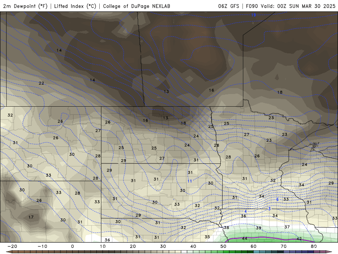Click the '-10' color scale label

coord(42,246)
